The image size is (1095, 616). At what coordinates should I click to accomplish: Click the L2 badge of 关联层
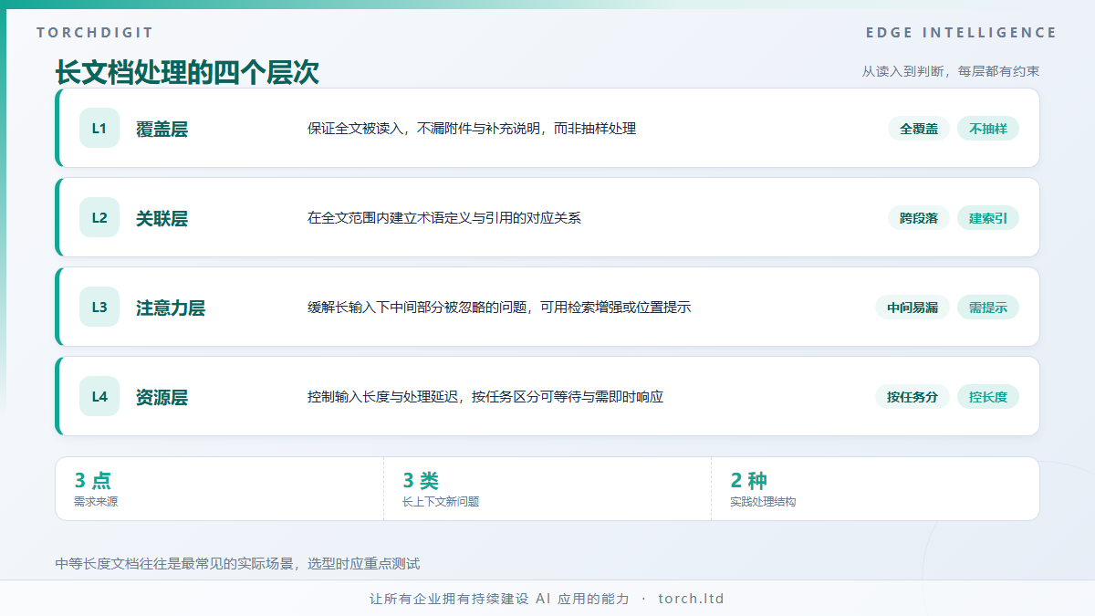99,217
